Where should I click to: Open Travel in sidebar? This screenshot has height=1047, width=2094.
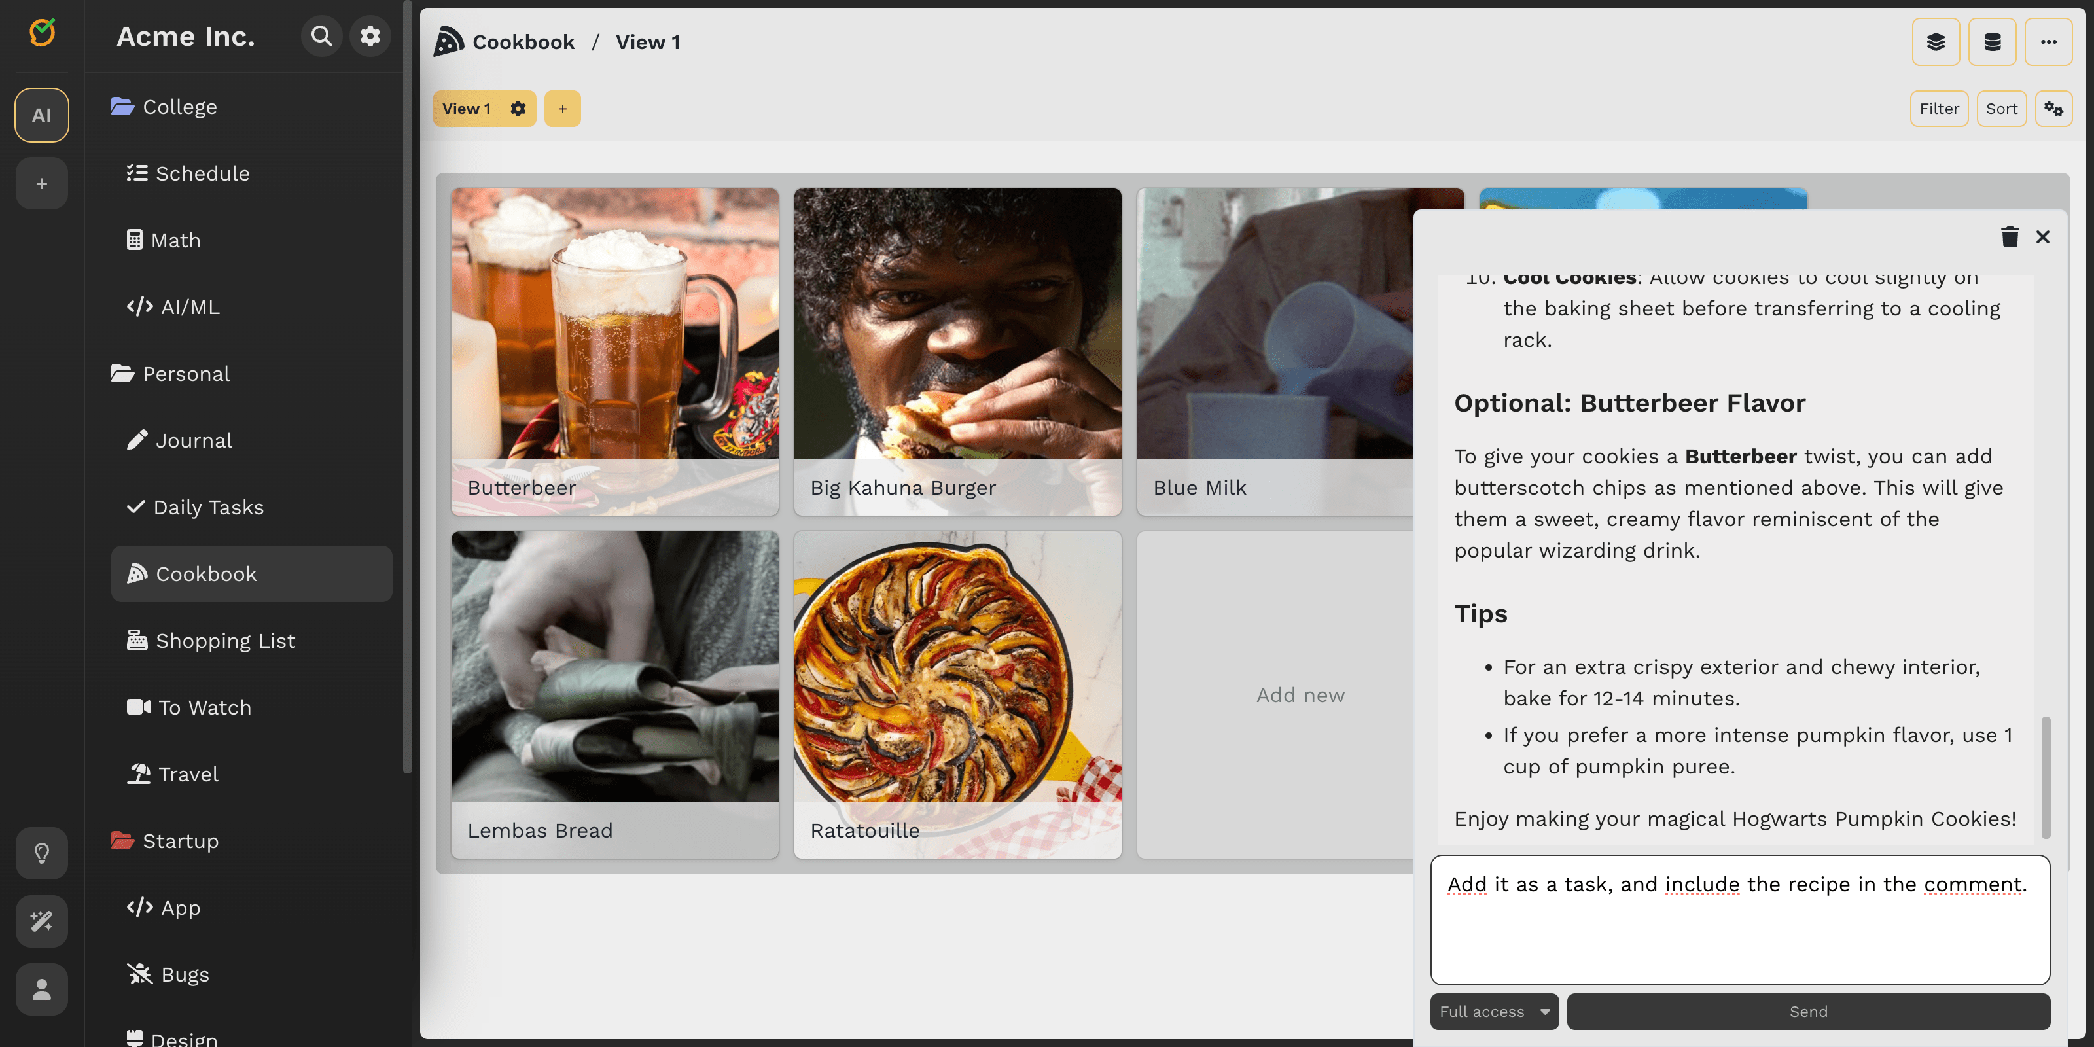252,774
